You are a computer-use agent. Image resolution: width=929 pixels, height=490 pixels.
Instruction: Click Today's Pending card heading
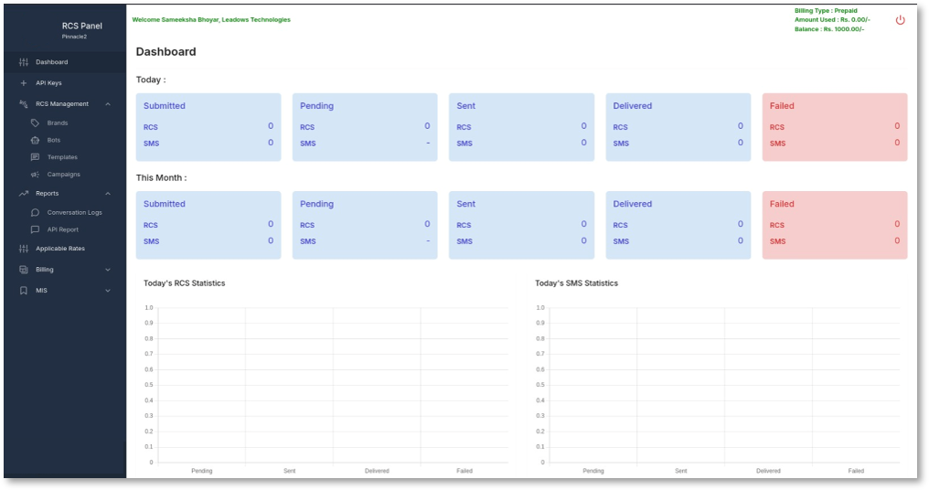pyautogui.click(x=316, y=106)
